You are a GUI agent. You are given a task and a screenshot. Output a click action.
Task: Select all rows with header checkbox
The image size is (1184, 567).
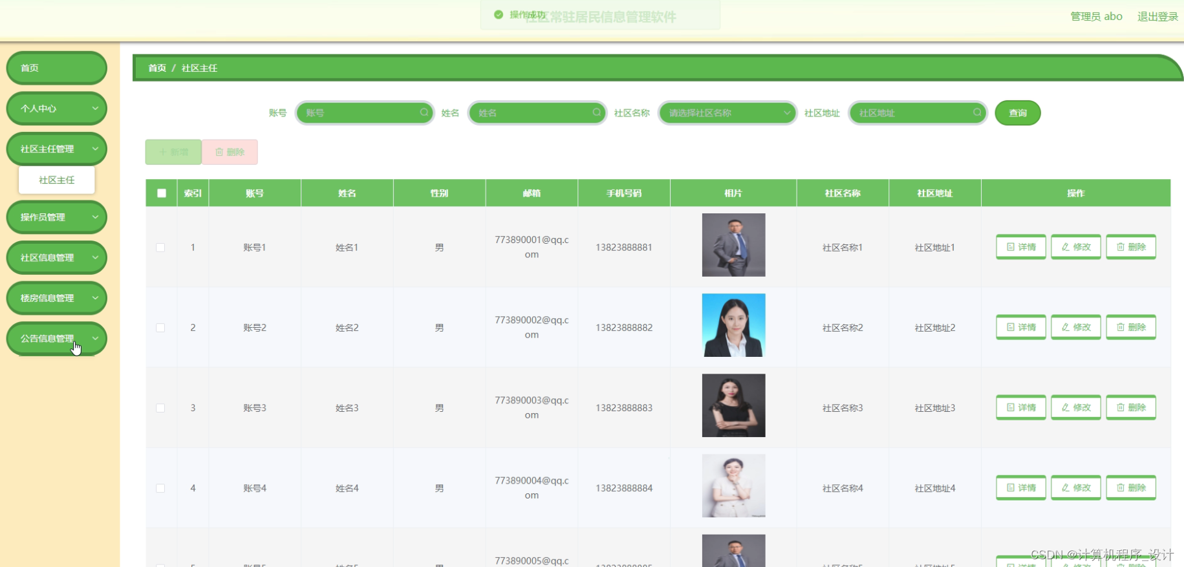[162, 193]
